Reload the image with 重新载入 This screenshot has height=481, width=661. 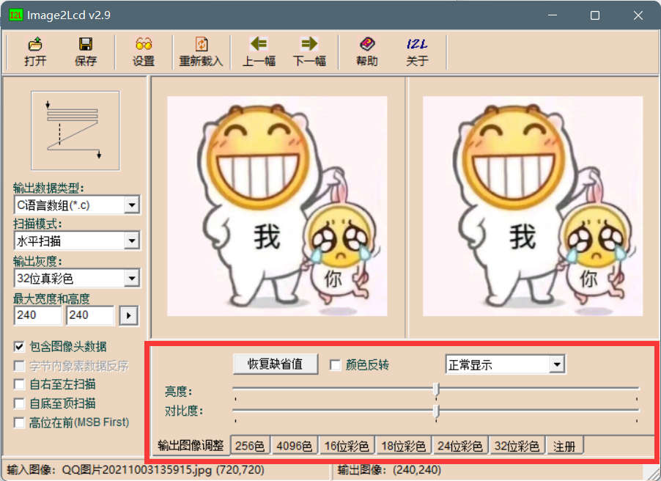[x=201, y=51]
